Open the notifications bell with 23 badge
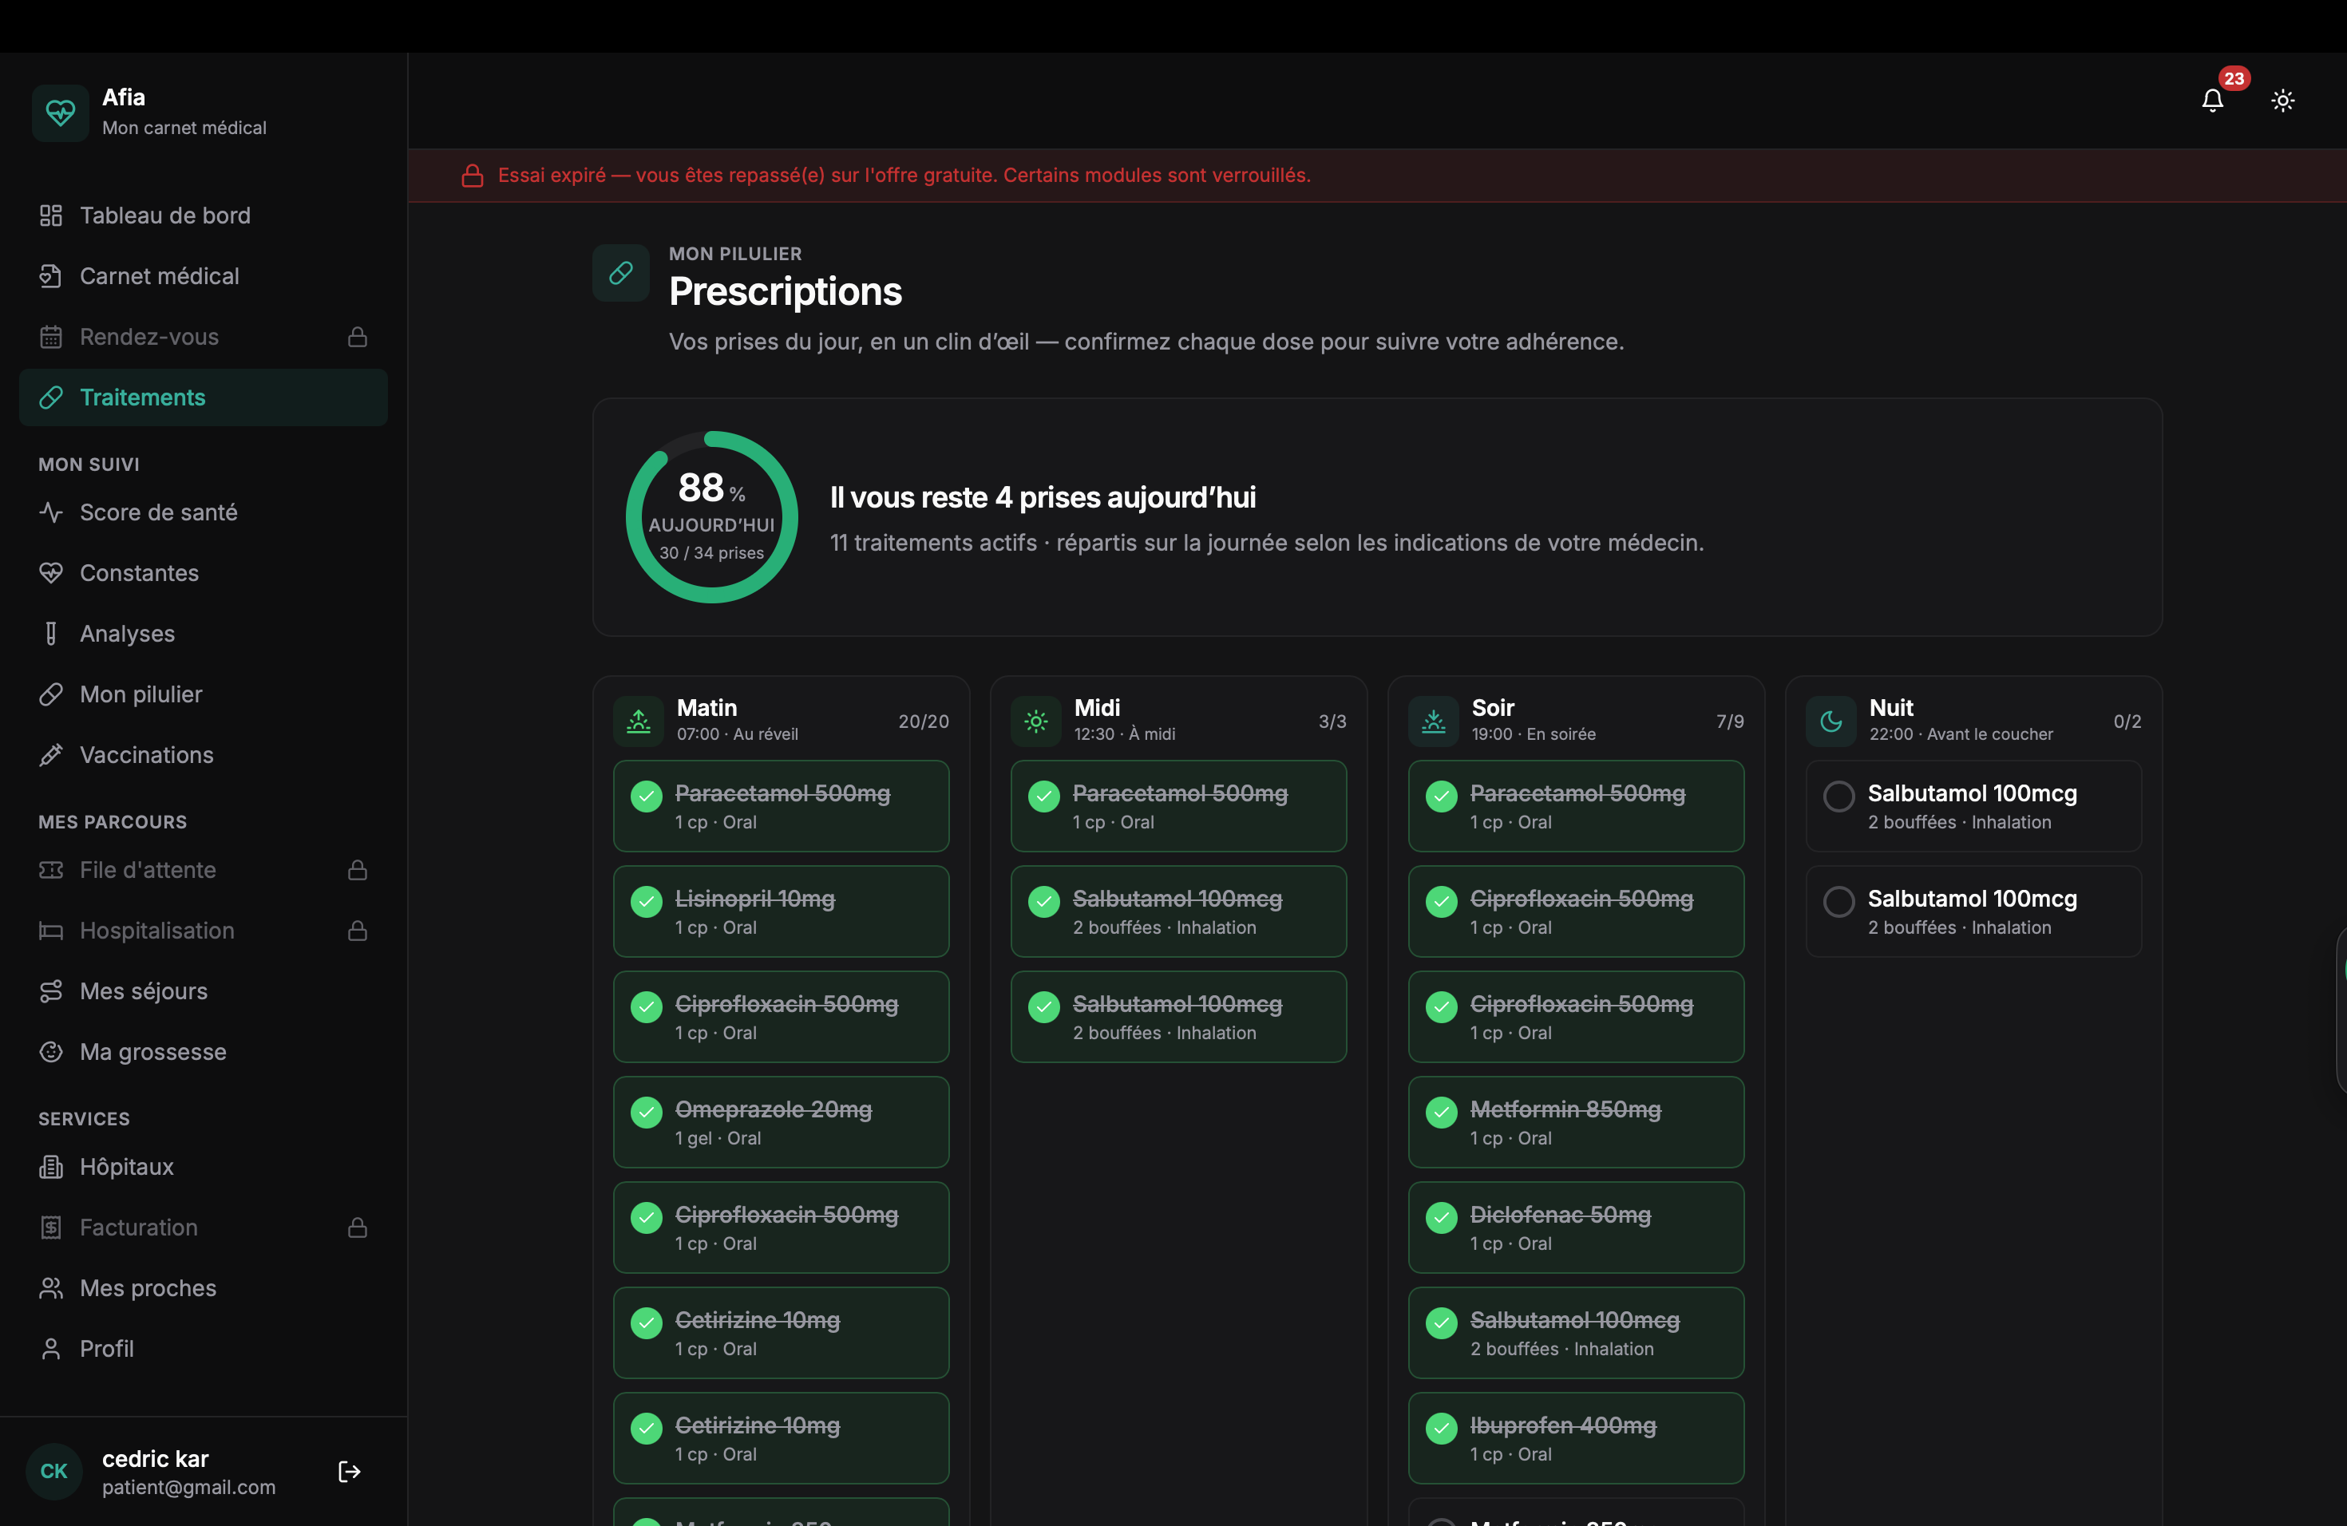Image resolution: width=2347 pixels, height=1526 pixels. 2212,100
